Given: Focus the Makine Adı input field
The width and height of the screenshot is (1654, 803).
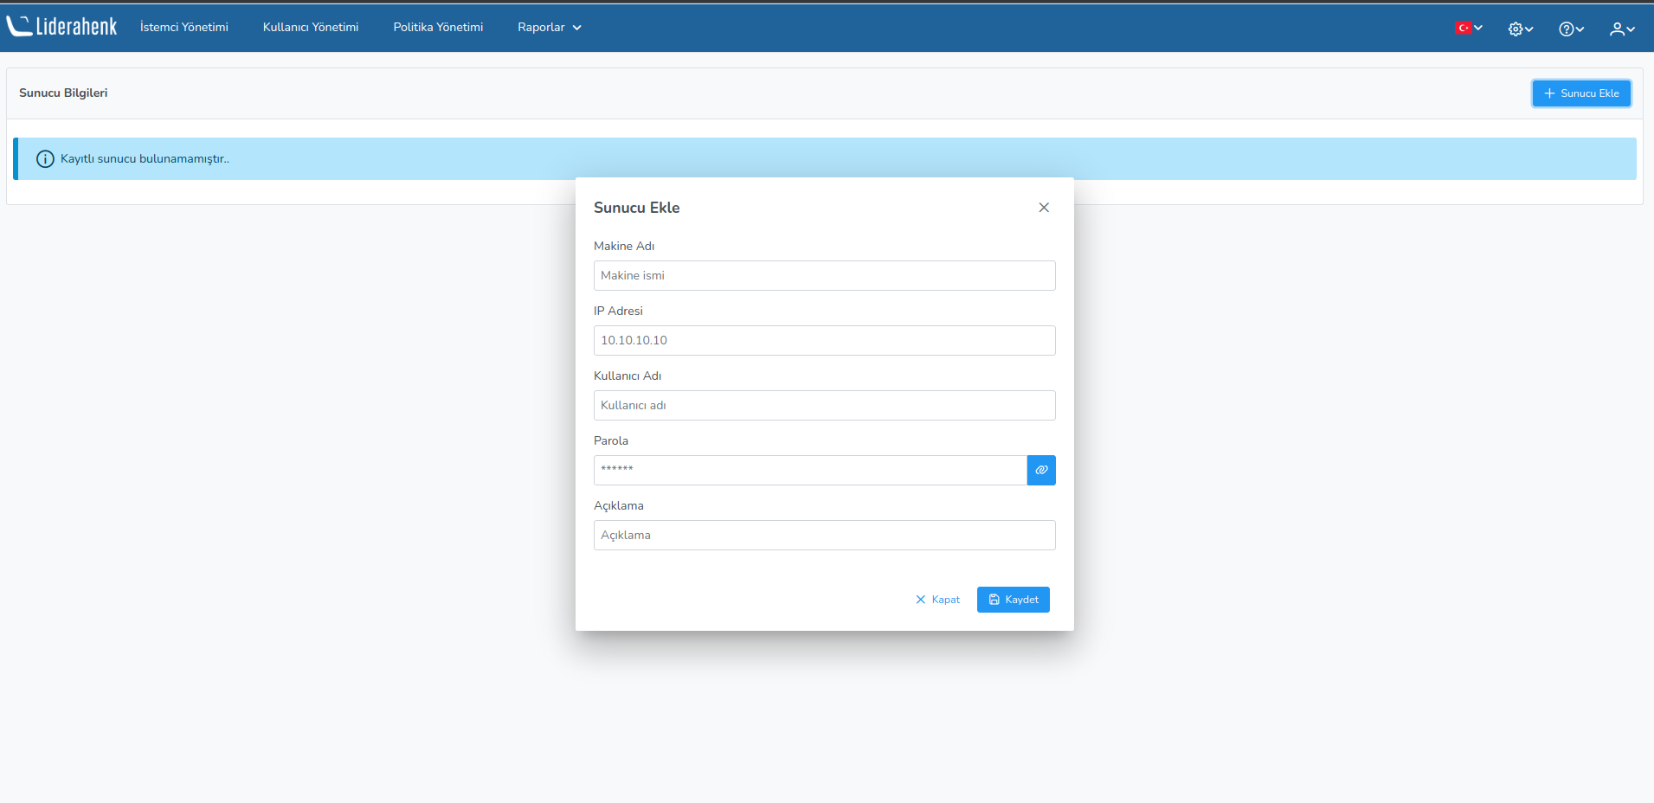Looking at the screenshot, I should [x=824, y=276].
